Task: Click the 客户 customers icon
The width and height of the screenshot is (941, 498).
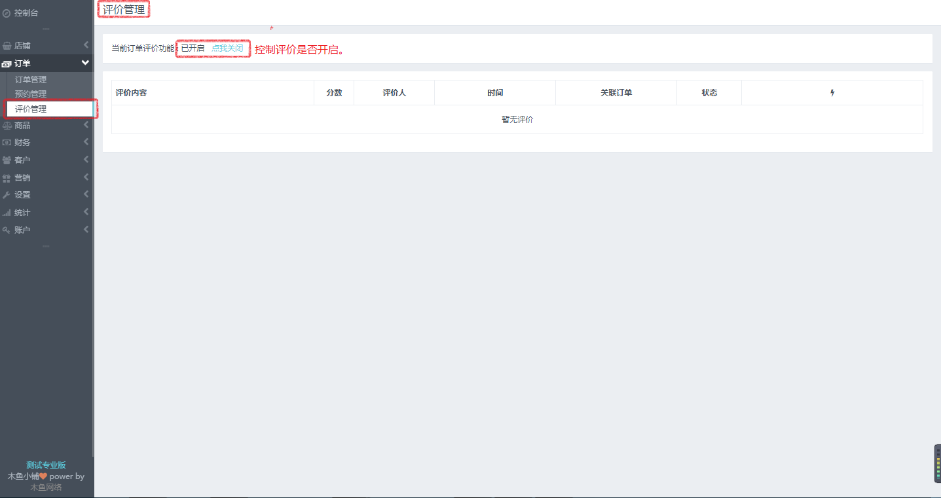Action: coord(7,160)
